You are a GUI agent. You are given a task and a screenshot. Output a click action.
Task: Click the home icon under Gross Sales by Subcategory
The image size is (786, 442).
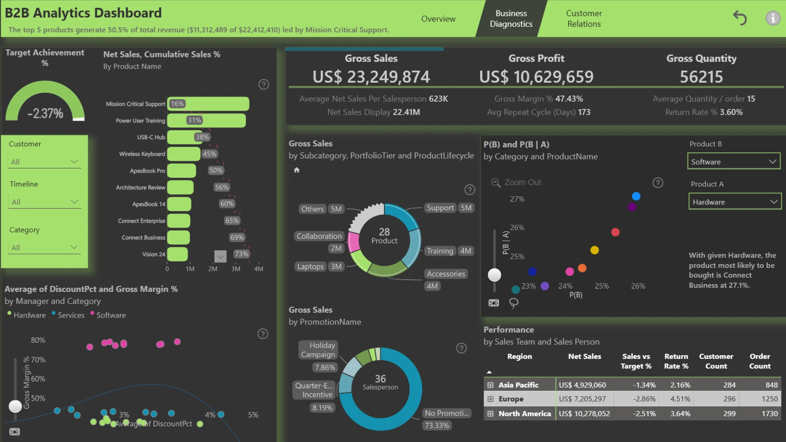(x=297, y=170)
